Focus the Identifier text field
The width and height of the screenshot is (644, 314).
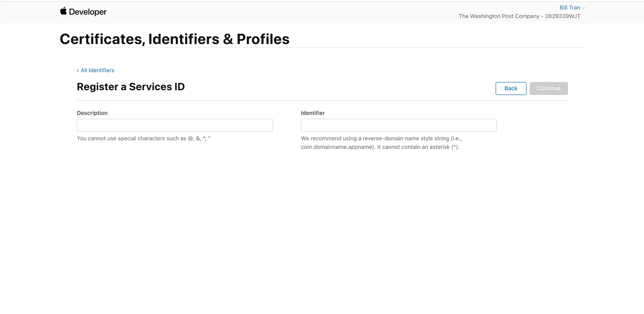coord(398,125)
